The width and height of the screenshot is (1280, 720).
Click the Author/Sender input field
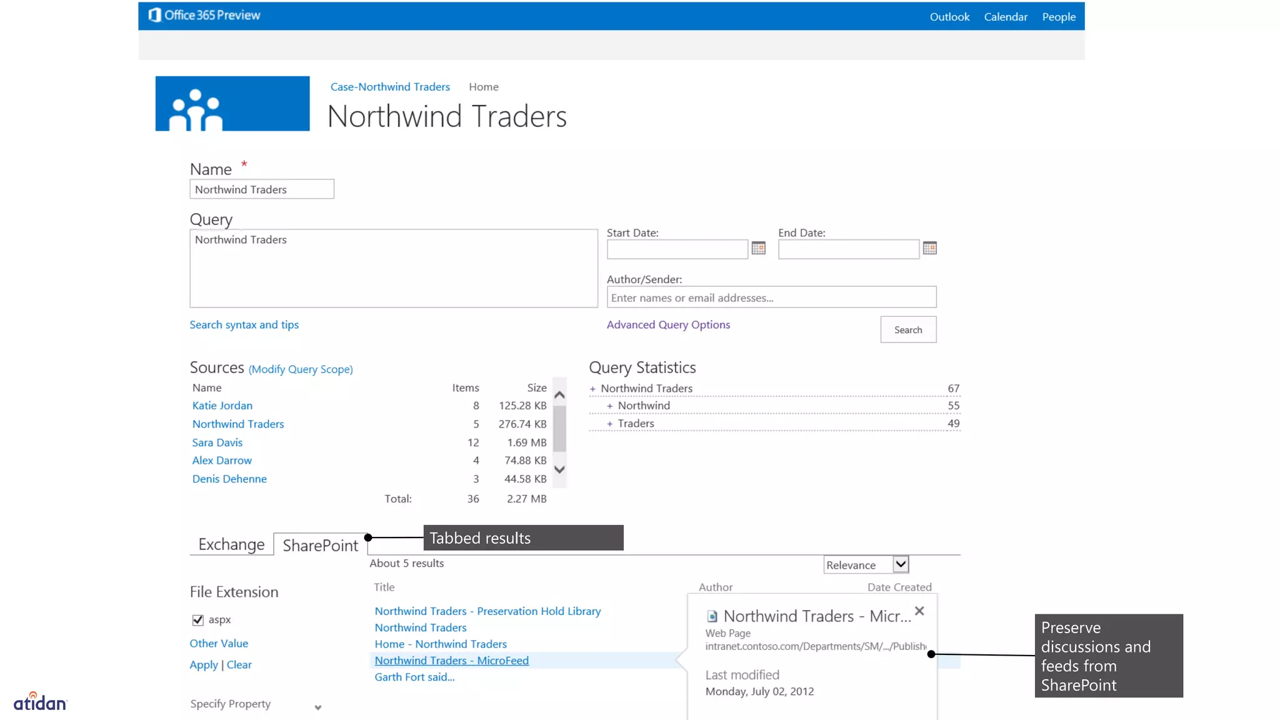coord(771,297)
